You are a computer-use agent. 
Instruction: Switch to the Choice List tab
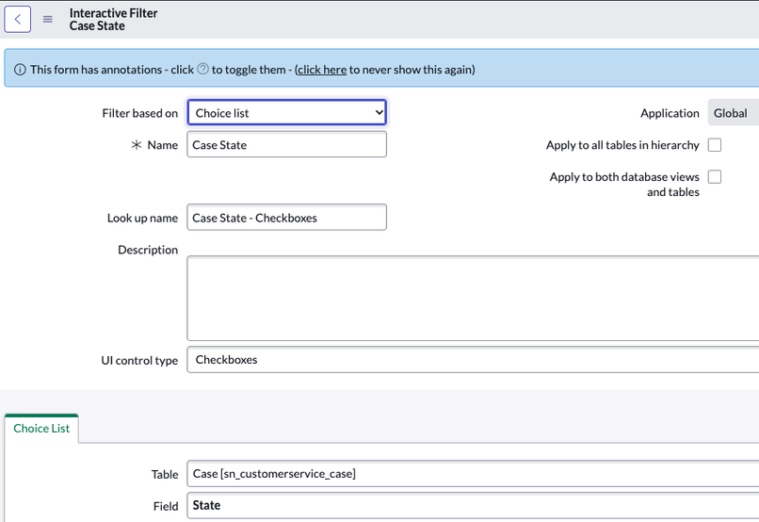41,429
